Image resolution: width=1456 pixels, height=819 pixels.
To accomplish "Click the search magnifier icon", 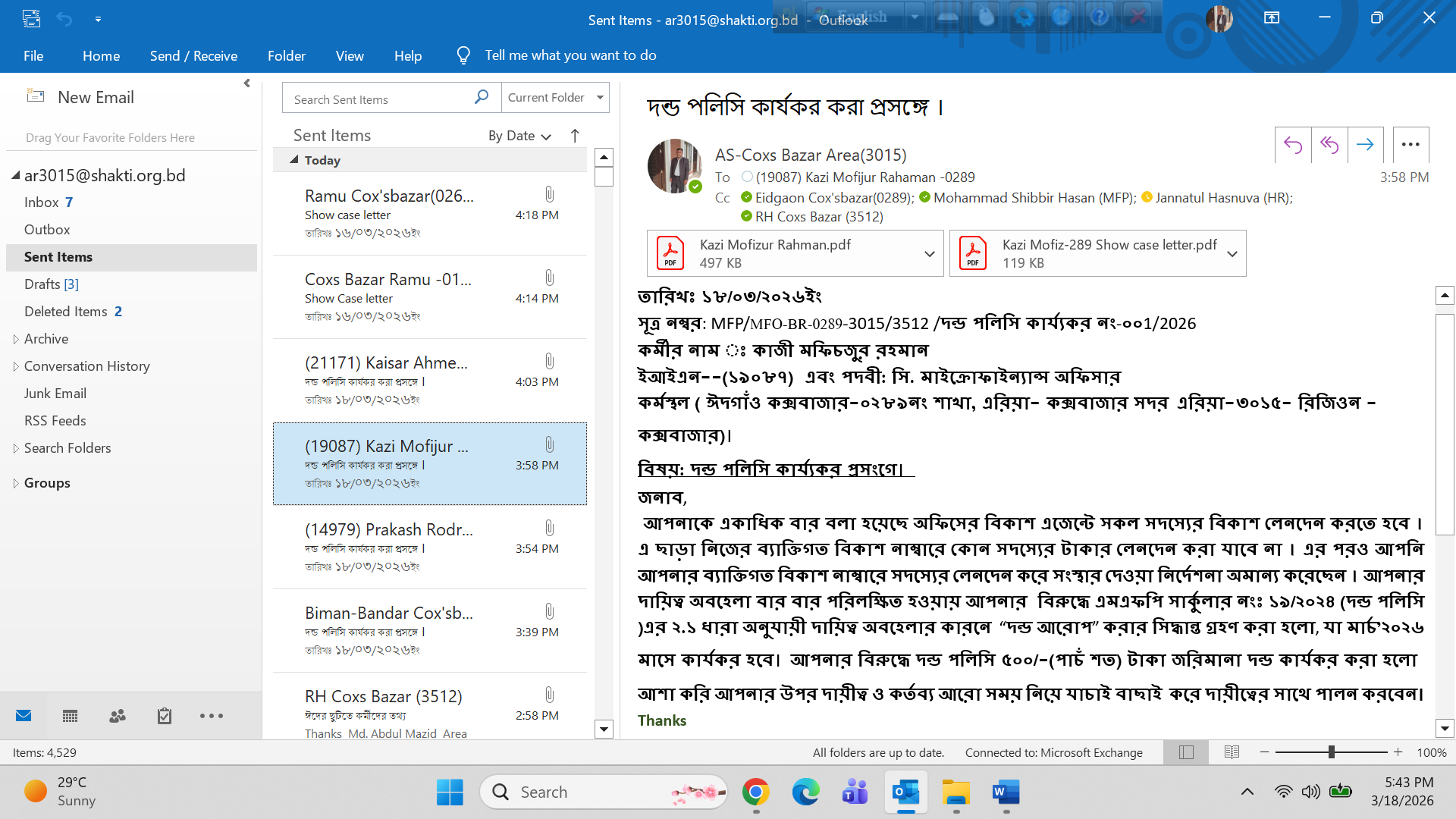I will tap(482, 98).
